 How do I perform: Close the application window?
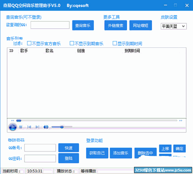tap(187, 5)
